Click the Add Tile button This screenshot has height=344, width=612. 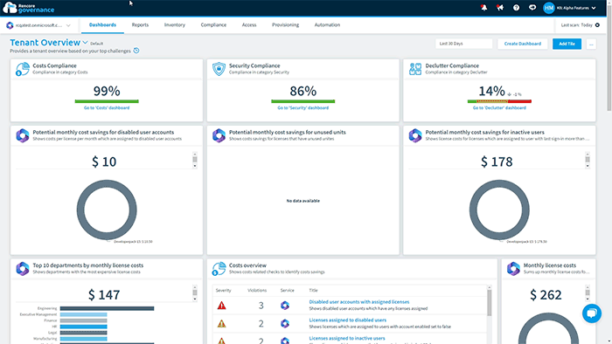point(567,44)
